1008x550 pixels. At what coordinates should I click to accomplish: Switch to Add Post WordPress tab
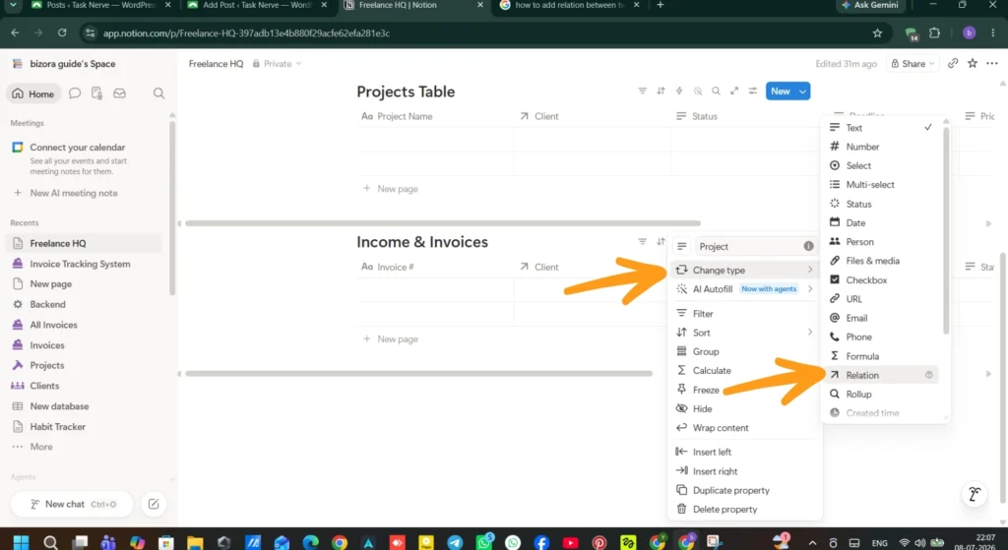(x=256, y=6)
